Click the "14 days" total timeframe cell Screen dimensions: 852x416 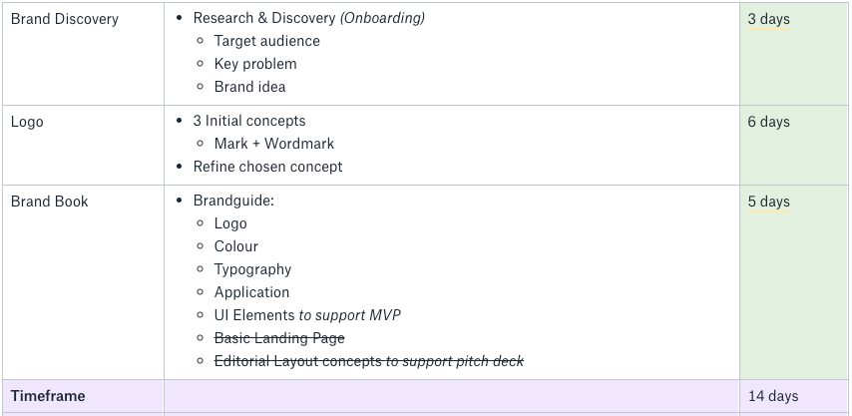(773, 396)
